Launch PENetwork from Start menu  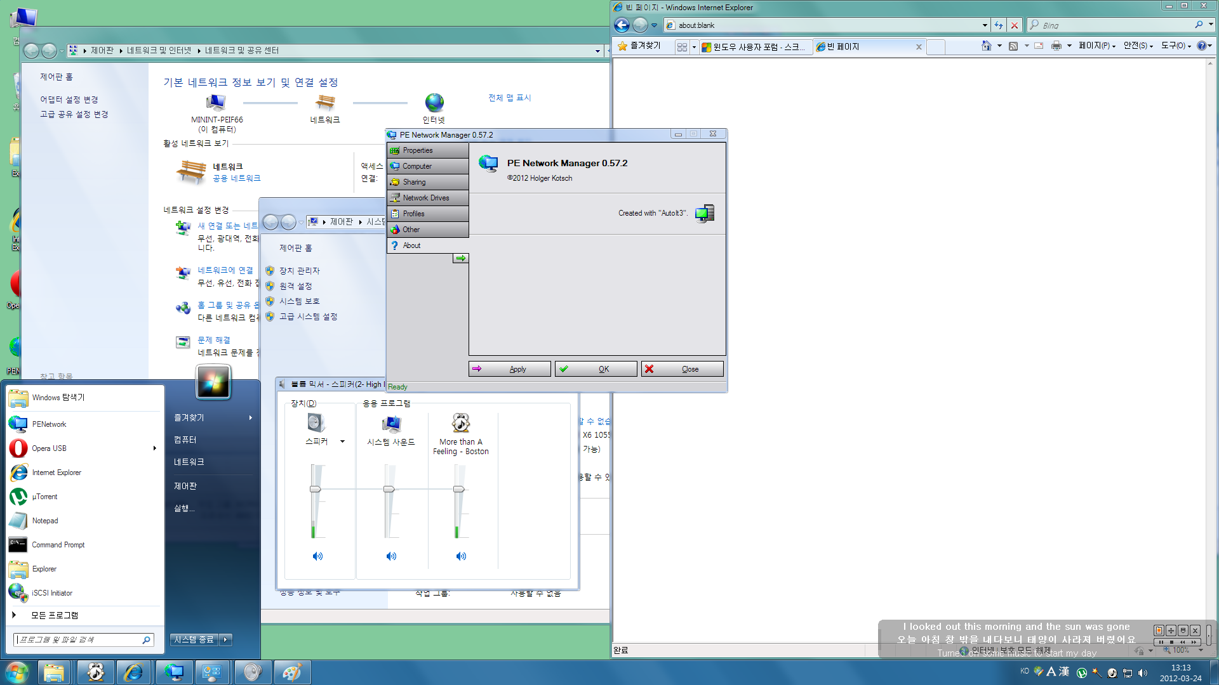(x=84, y=424)
